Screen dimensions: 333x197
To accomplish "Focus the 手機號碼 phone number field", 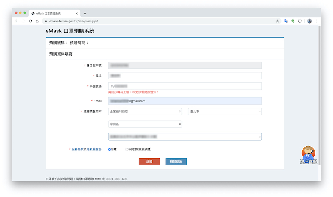I will pyautogui.click(x=185, y=86).
